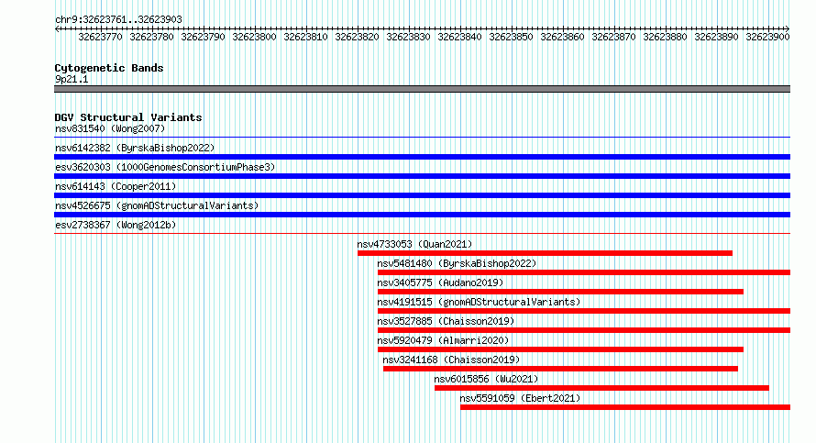Click the blue bar under esv3620303
Viewport: 816px width, 443px height.
point(422,176)
